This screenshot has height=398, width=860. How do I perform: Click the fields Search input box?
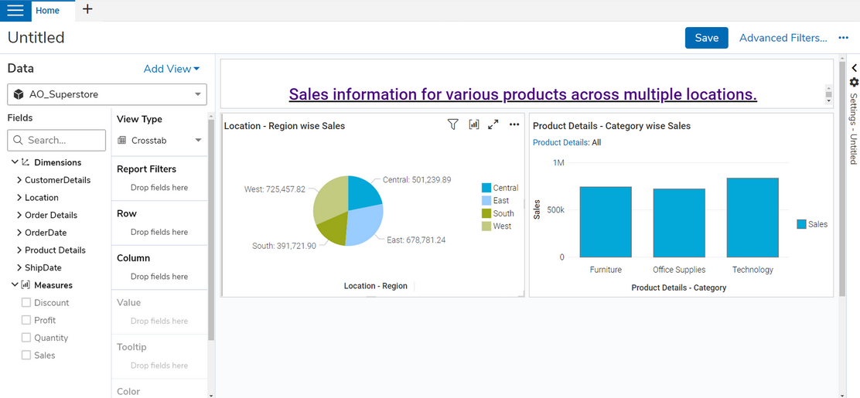pos(56,140)
